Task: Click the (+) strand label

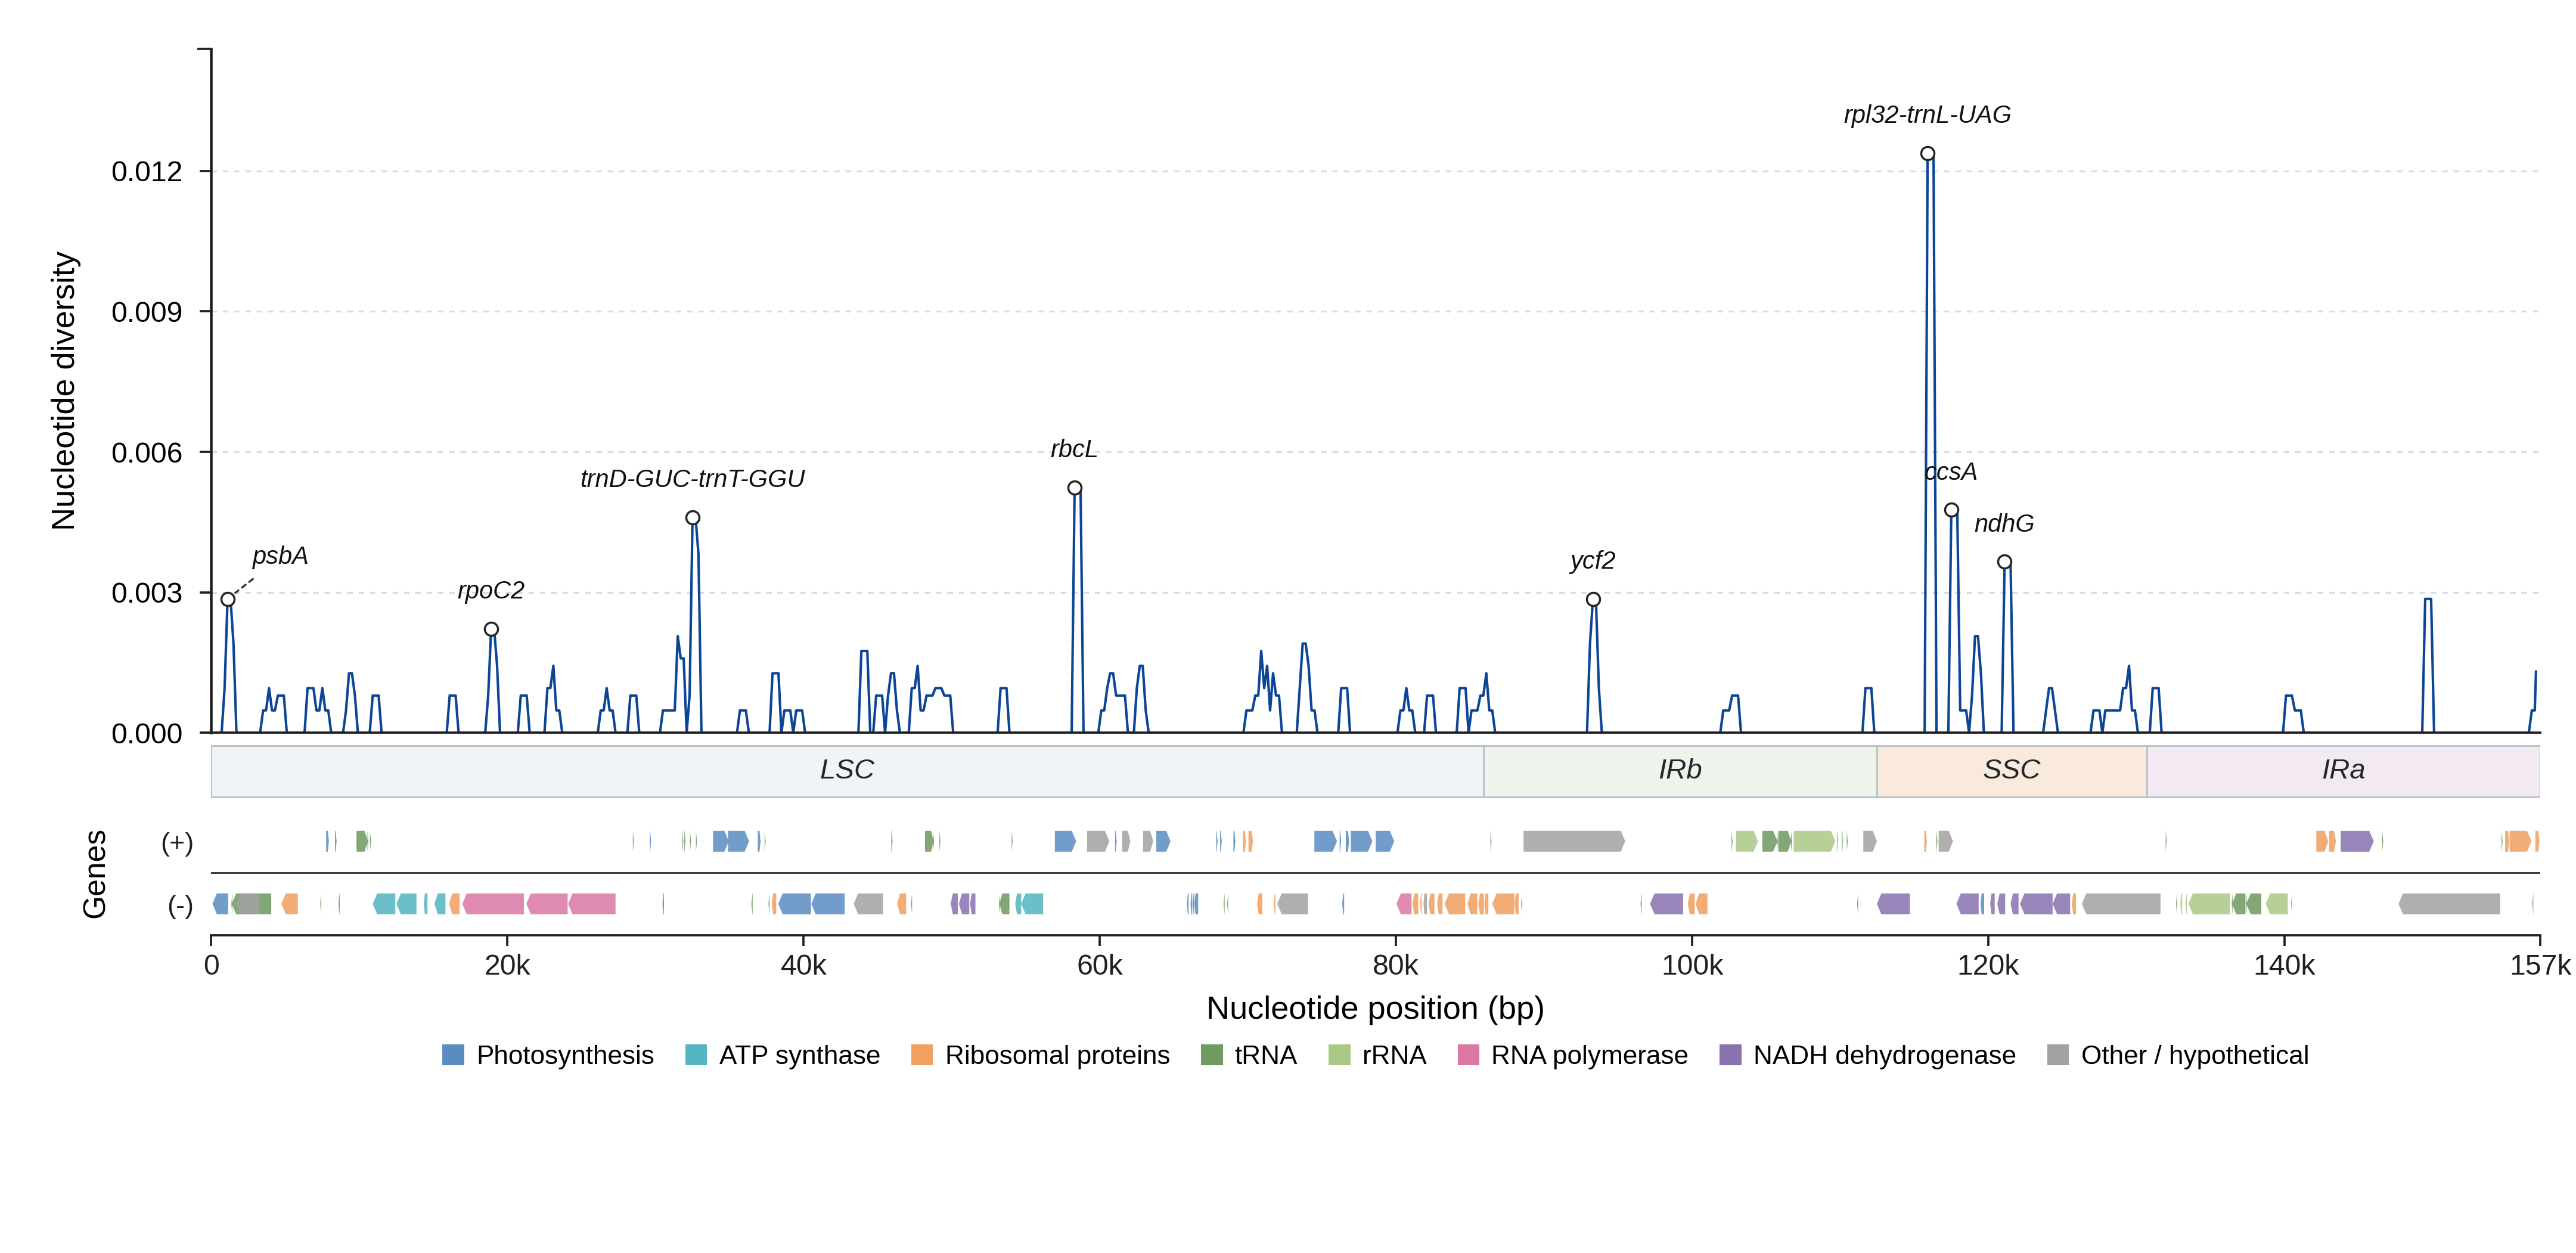Action: tap(177, 843)
